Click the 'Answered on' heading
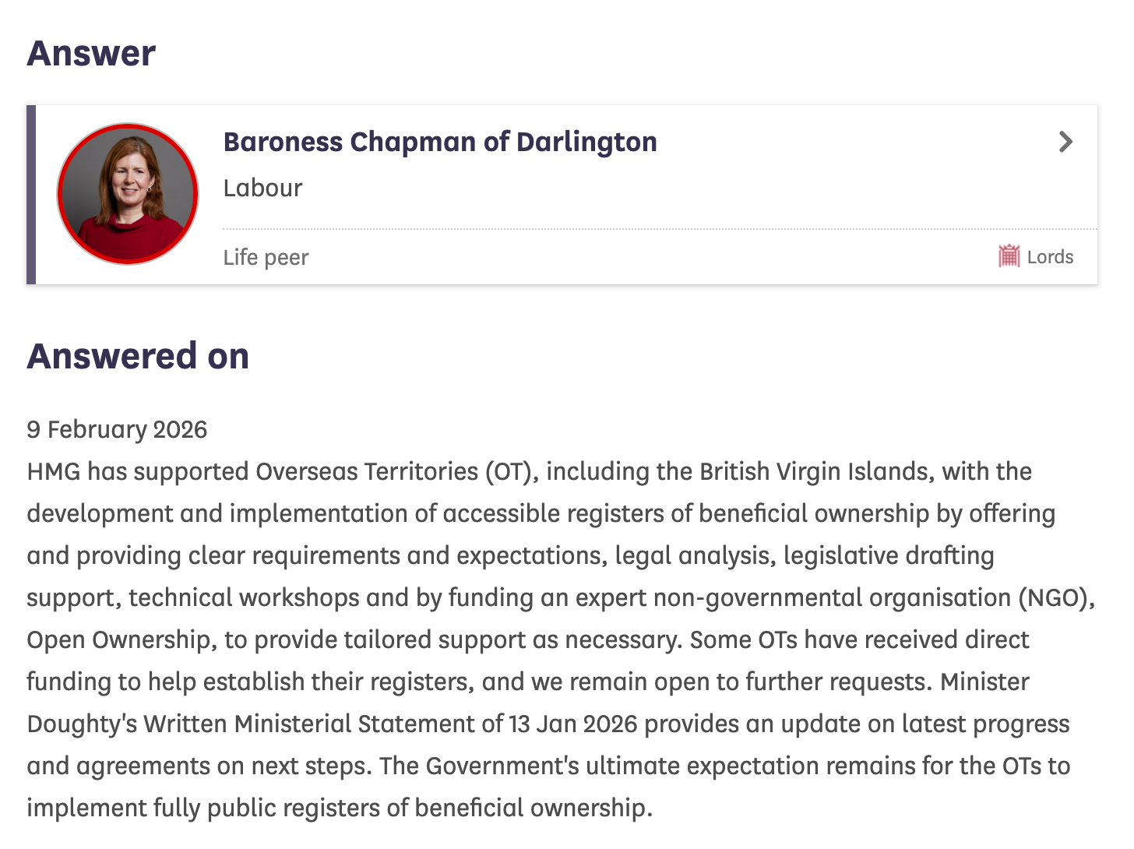This screenshot has height=849, width=1134. click(x=138, y=356)
